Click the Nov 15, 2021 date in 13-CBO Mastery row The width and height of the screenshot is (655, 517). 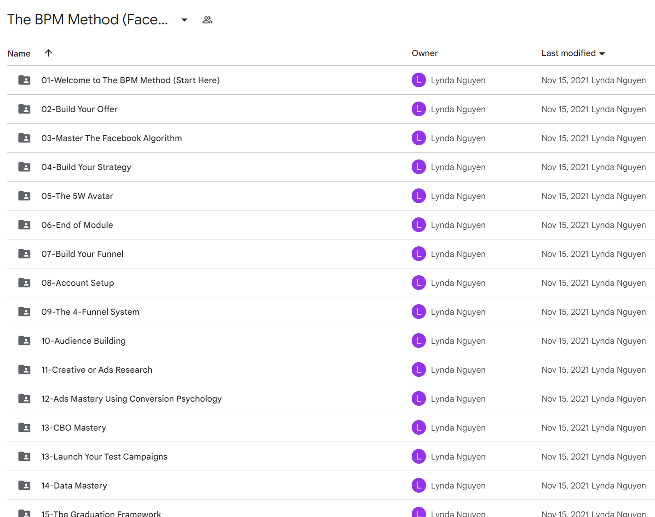pyautogui.click(x=565, y=427)
